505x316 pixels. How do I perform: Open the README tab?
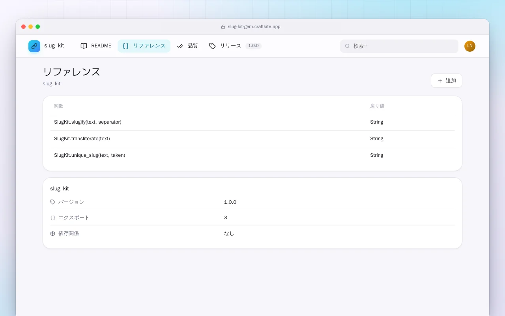click(96, 46)
